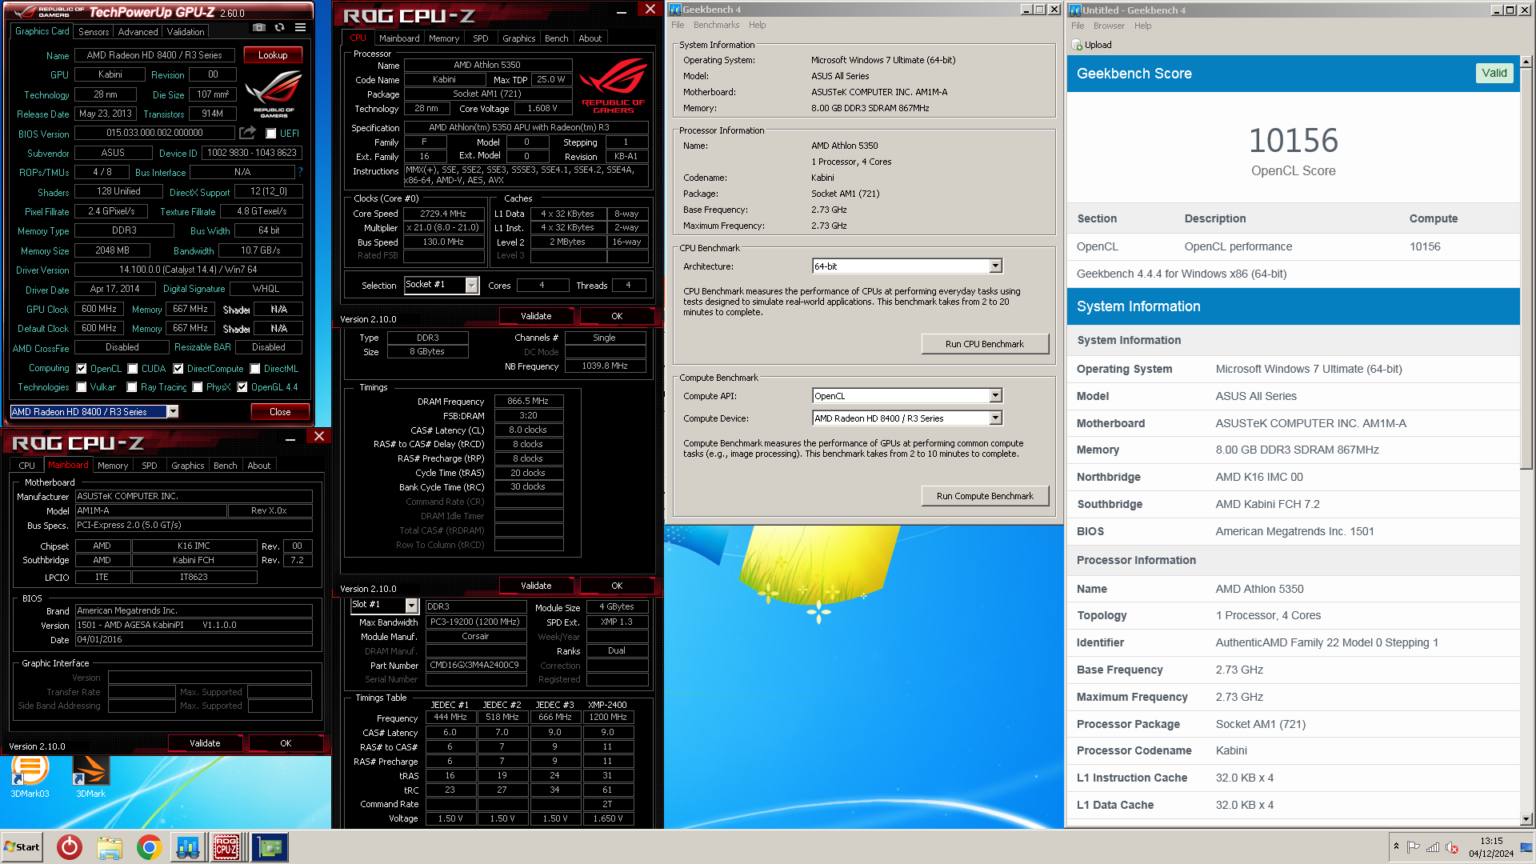Toggle the CUDA checkbox in GPU-Z
Viewport: 1536px width, 864px height.
pyautogui.click(x=132, y=369)
